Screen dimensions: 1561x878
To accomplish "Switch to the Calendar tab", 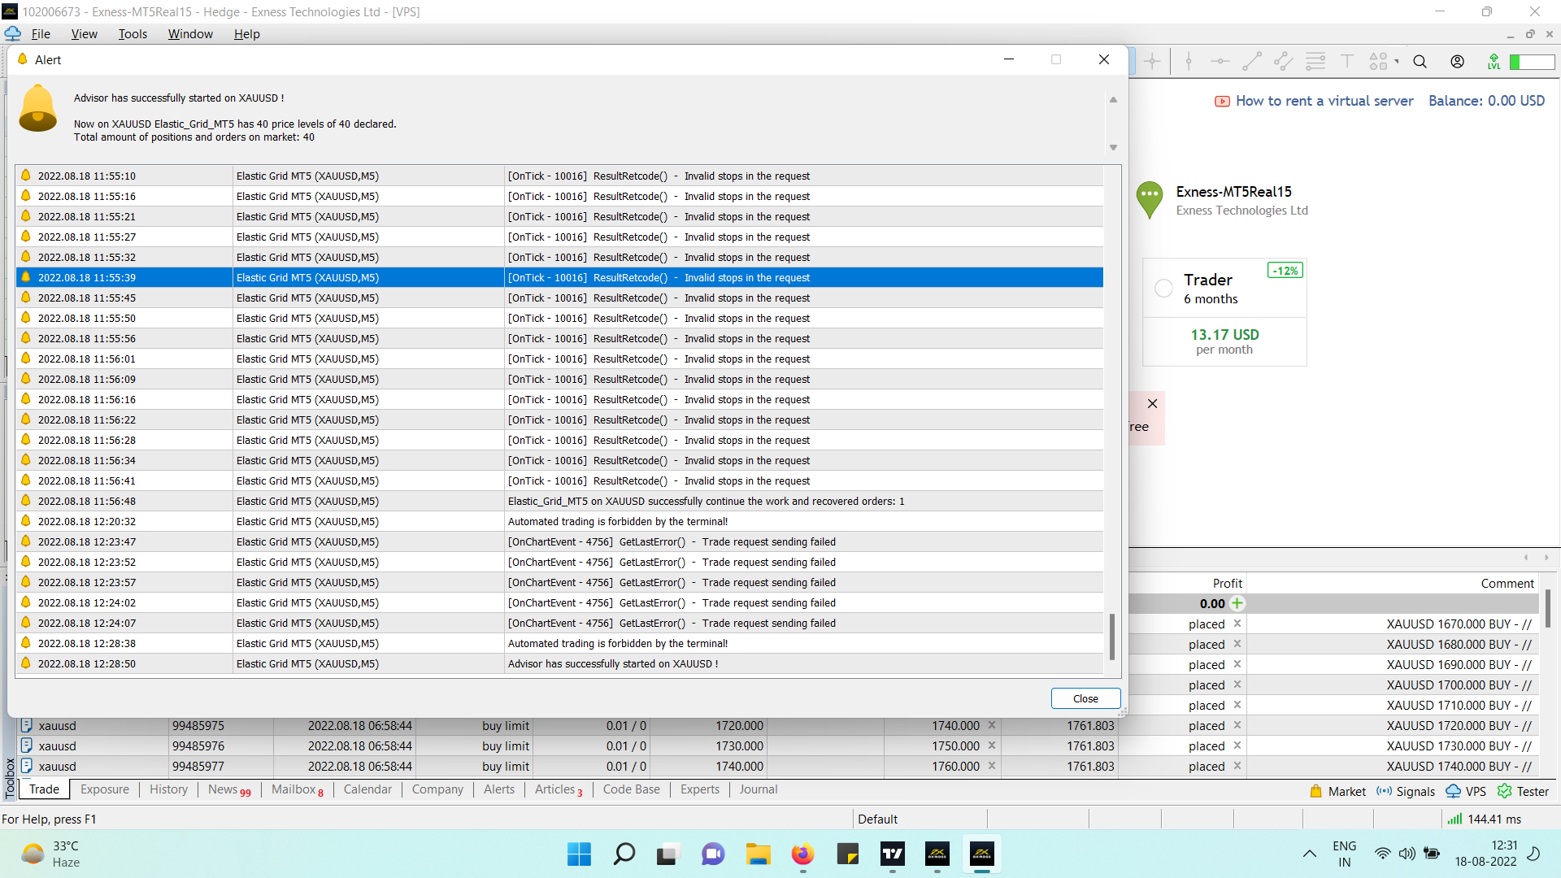I will pos(367,789).
